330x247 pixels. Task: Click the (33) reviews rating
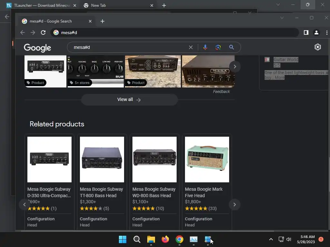point(212,208)
